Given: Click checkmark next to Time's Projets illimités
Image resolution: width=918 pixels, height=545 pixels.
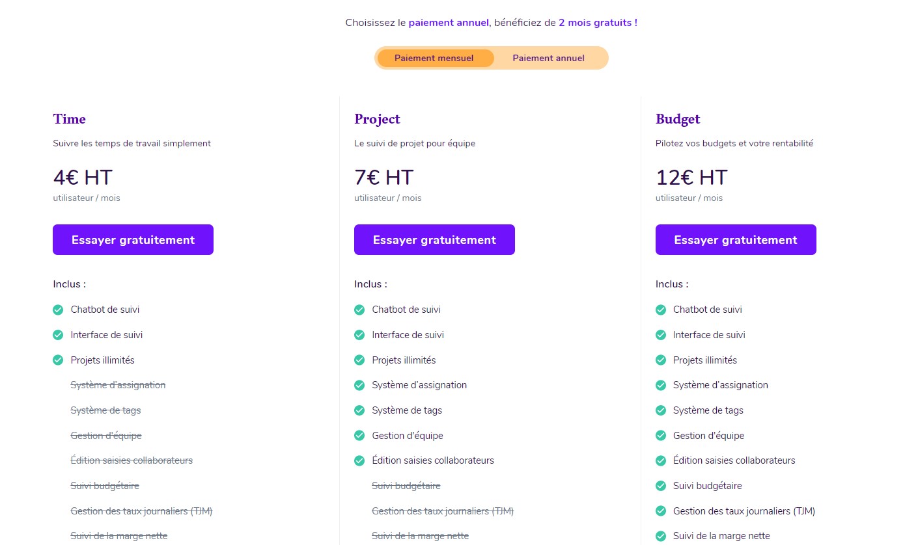Looking at the screenshot, I should click(x=58, y=360).
